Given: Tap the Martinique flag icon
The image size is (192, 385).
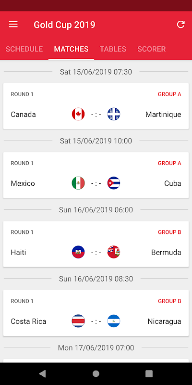Looking at the screenshot, I should pyautogui.click(x=114, y=114).
